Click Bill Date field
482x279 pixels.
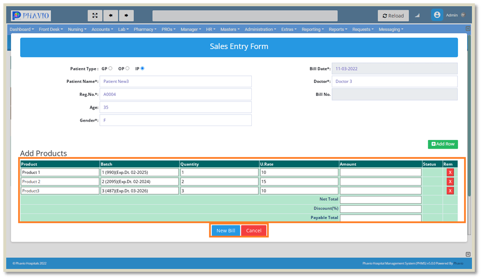(x=394, y=69)
